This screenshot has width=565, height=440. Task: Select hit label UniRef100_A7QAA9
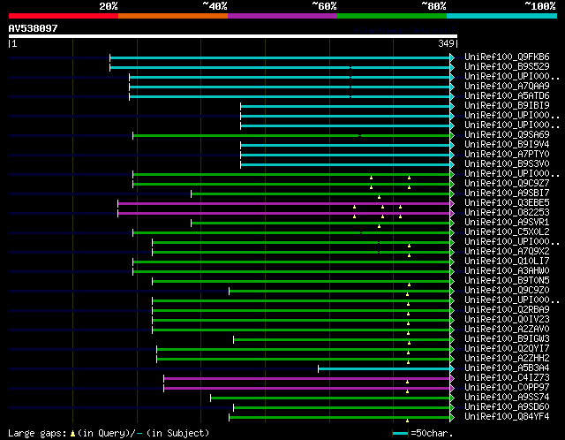507,86
